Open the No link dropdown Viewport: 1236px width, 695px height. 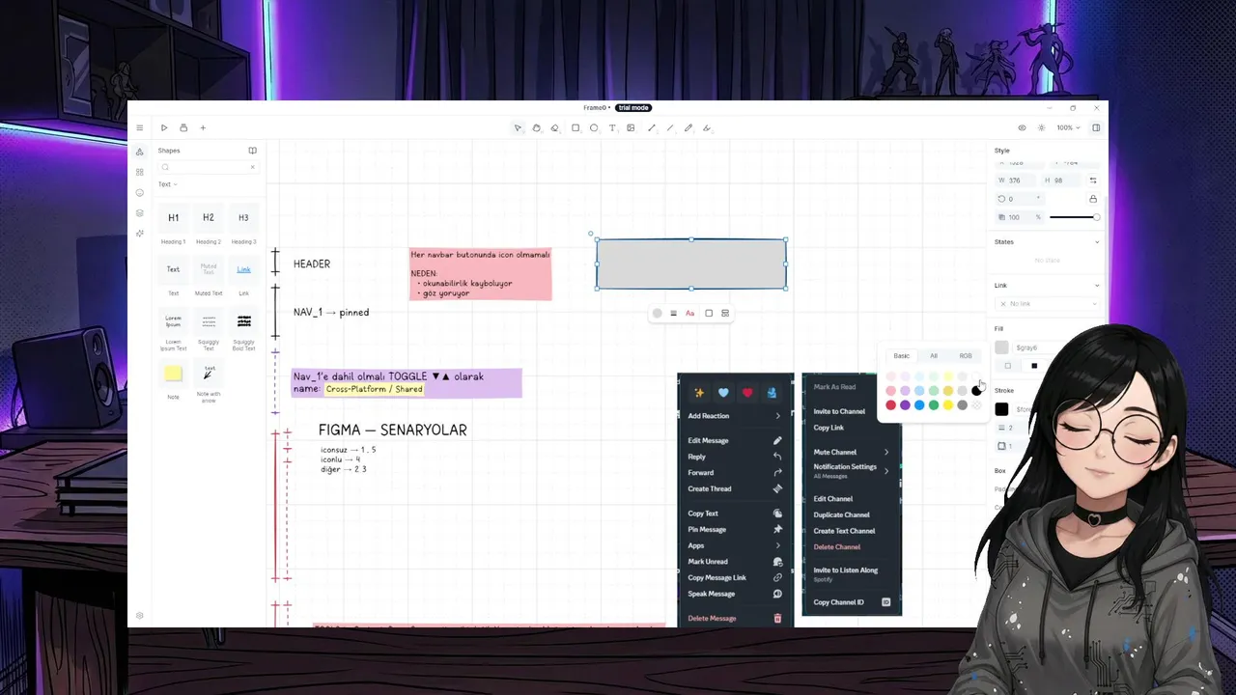click(1048, 304)
